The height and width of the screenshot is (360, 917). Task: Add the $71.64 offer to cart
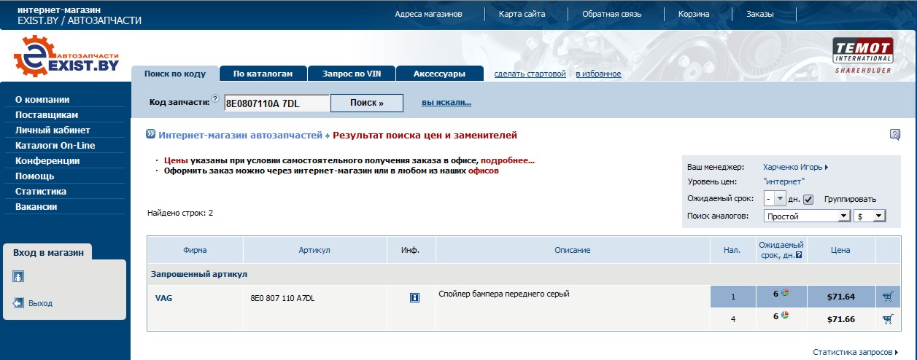tap(887, 297)
